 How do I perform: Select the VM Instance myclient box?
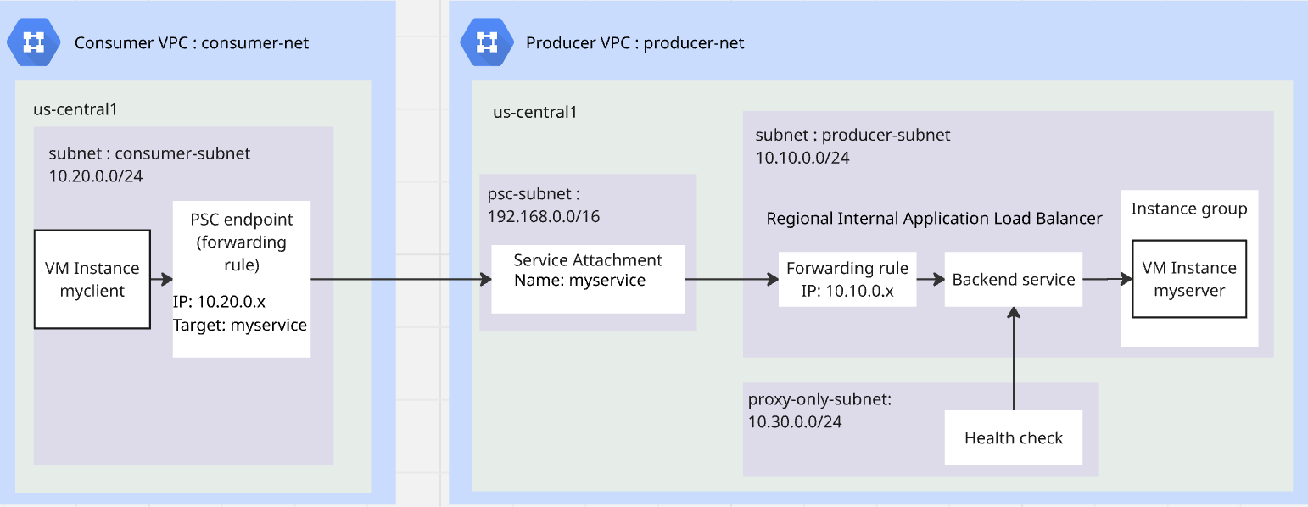(x=92, y=279)
